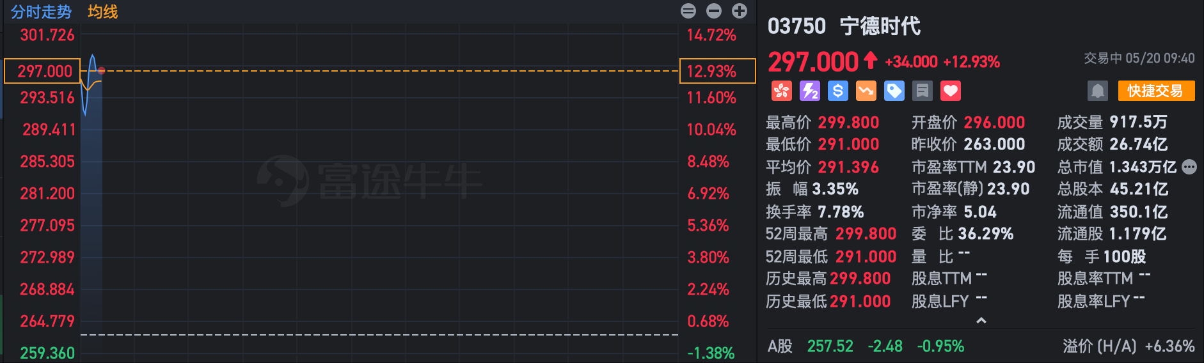
Task: Collapse the quote details with up chevron
Action: [x=981, y=320]
